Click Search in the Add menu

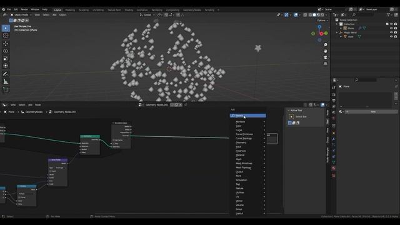point(247,116)
